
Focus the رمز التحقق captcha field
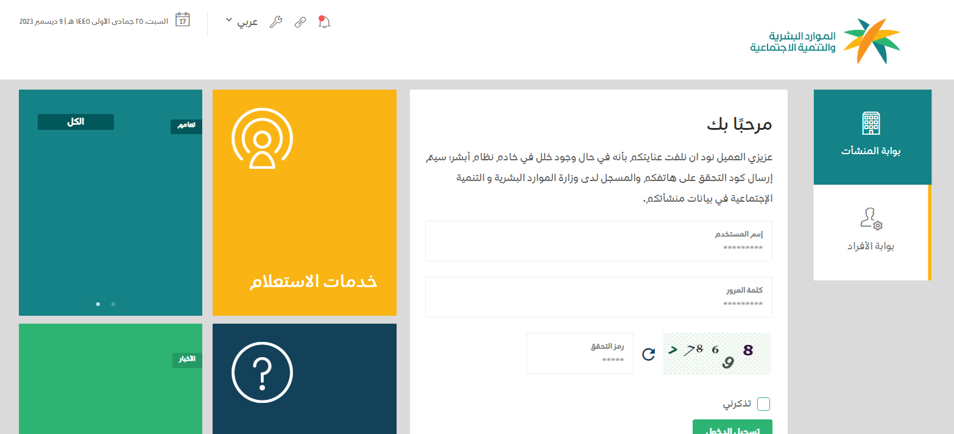click(x=580, y=353)
